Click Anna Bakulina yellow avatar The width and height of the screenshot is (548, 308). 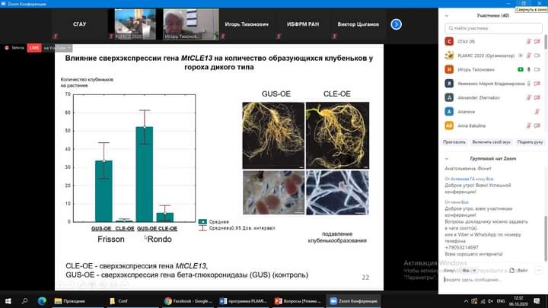click(449, 125)
